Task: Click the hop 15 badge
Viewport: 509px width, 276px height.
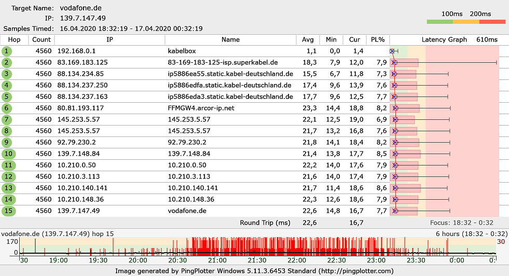Action: 8,211
